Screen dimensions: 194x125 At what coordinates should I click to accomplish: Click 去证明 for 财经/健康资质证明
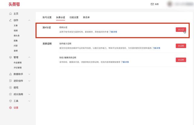pos(181,60)
